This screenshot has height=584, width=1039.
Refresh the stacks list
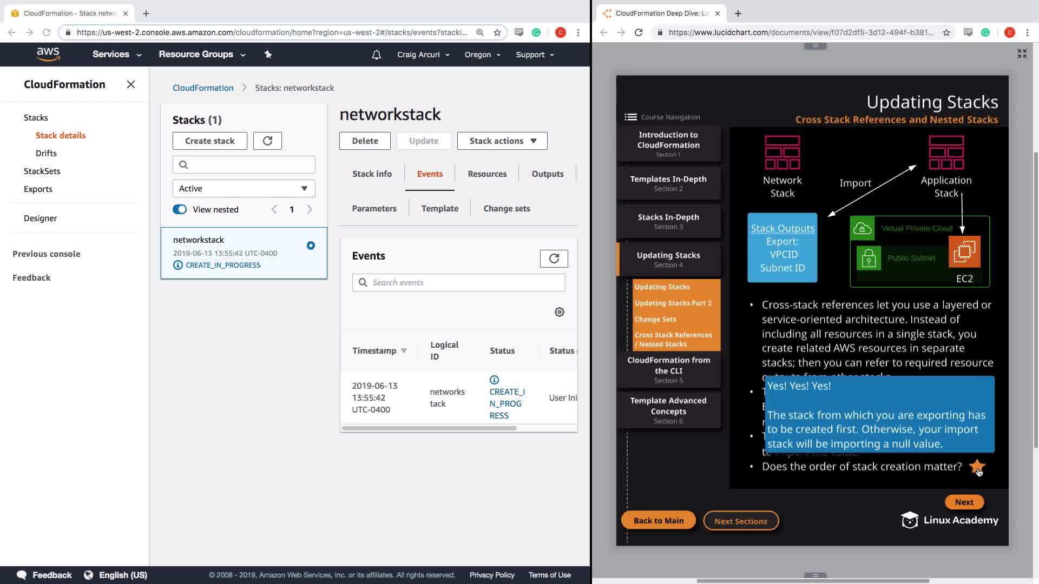coord(267,141)
